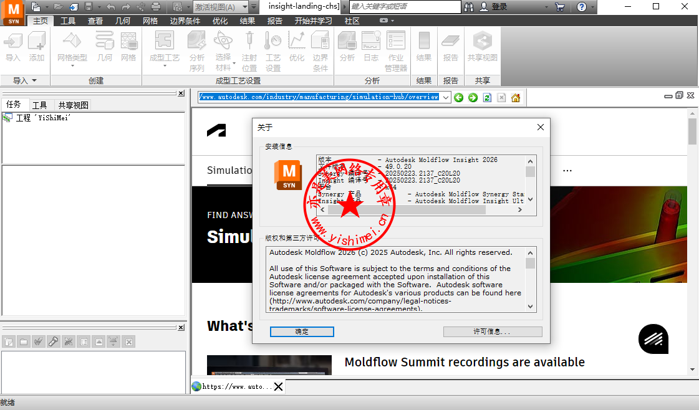This screenshot has width=699, height=410.
Task: Click the Print icon in title bar
Action: click(156, 7)
